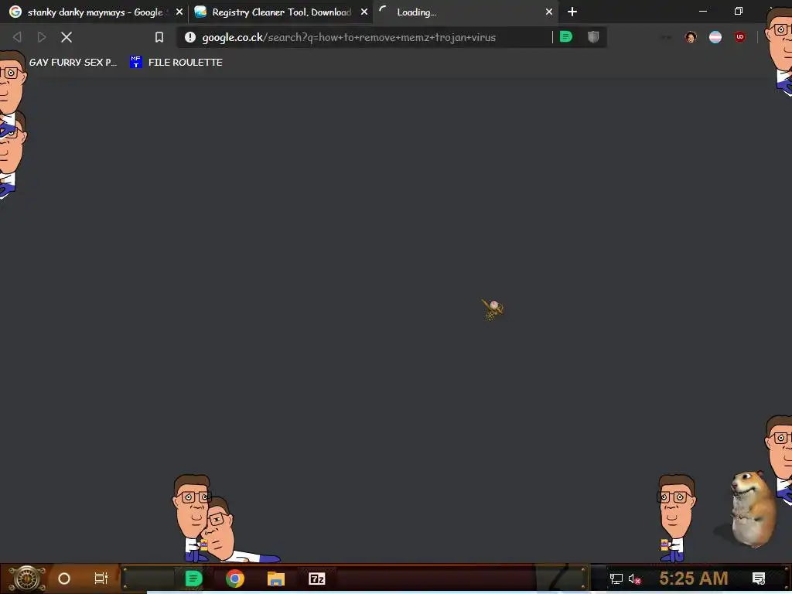The image size is (792, 594).
Task: Open the uBlock Origin extension
Action: click(740, 37)
